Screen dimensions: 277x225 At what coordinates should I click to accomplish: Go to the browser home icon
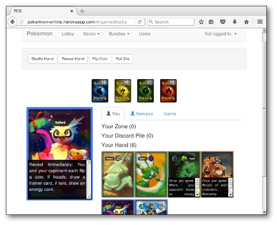pos(246,22)
